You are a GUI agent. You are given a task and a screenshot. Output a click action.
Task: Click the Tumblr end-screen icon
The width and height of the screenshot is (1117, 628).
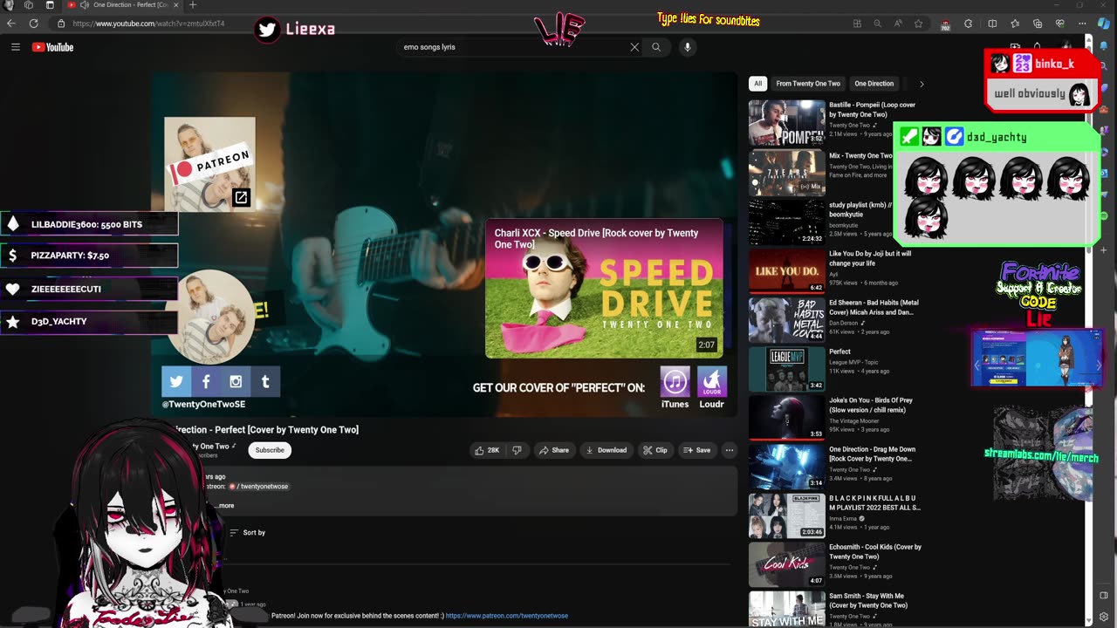(265, 381)
